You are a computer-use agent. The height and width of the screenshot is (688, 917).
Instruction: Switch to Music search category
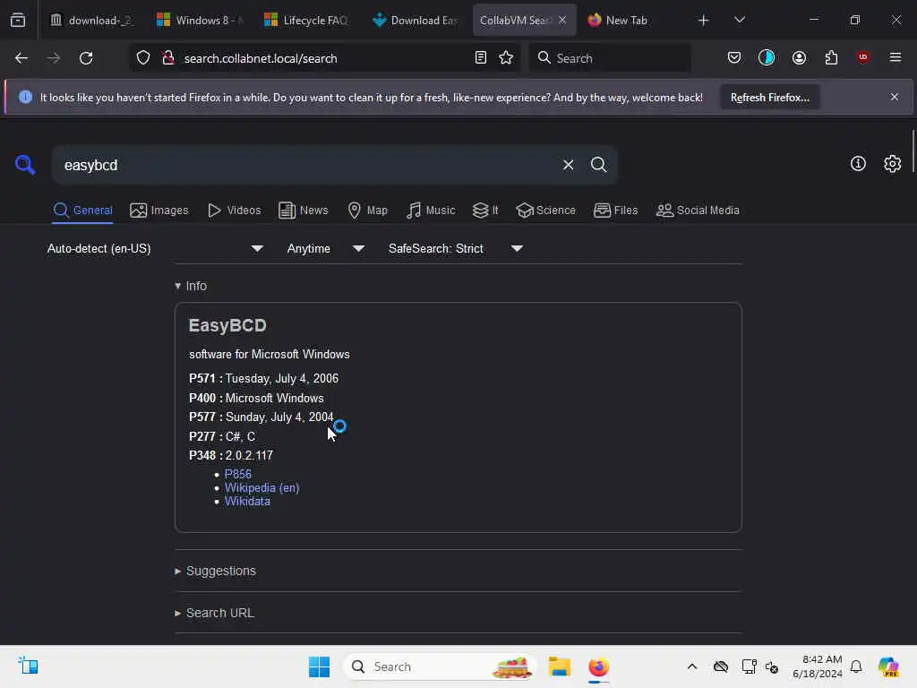pos(431,211)
